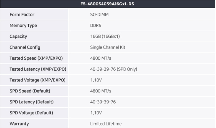Click the Capacity row label

18,36
